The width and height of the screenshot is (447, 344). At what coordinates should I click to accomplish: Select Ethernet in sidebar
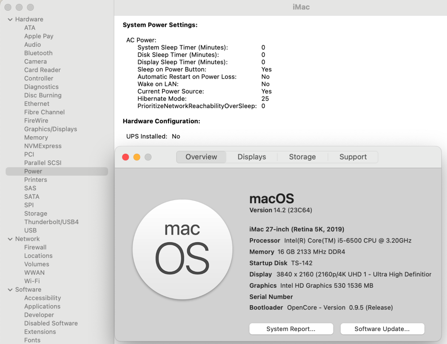click(x=37, y=104)
